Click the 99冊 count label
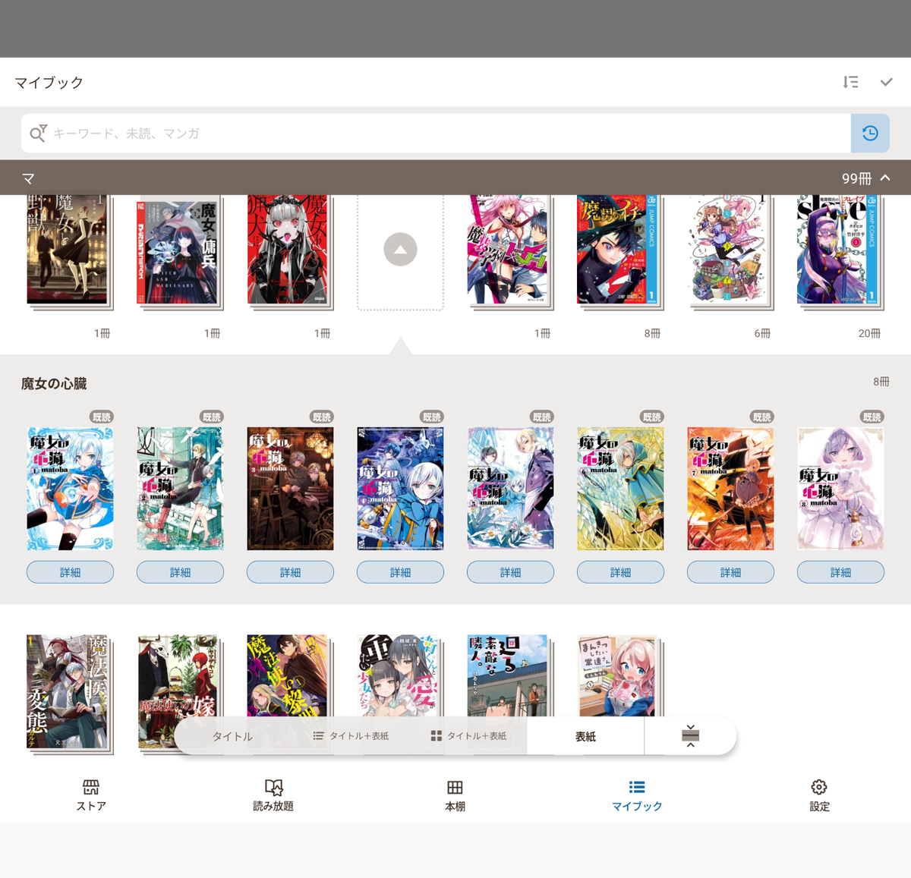 (856, 178)
